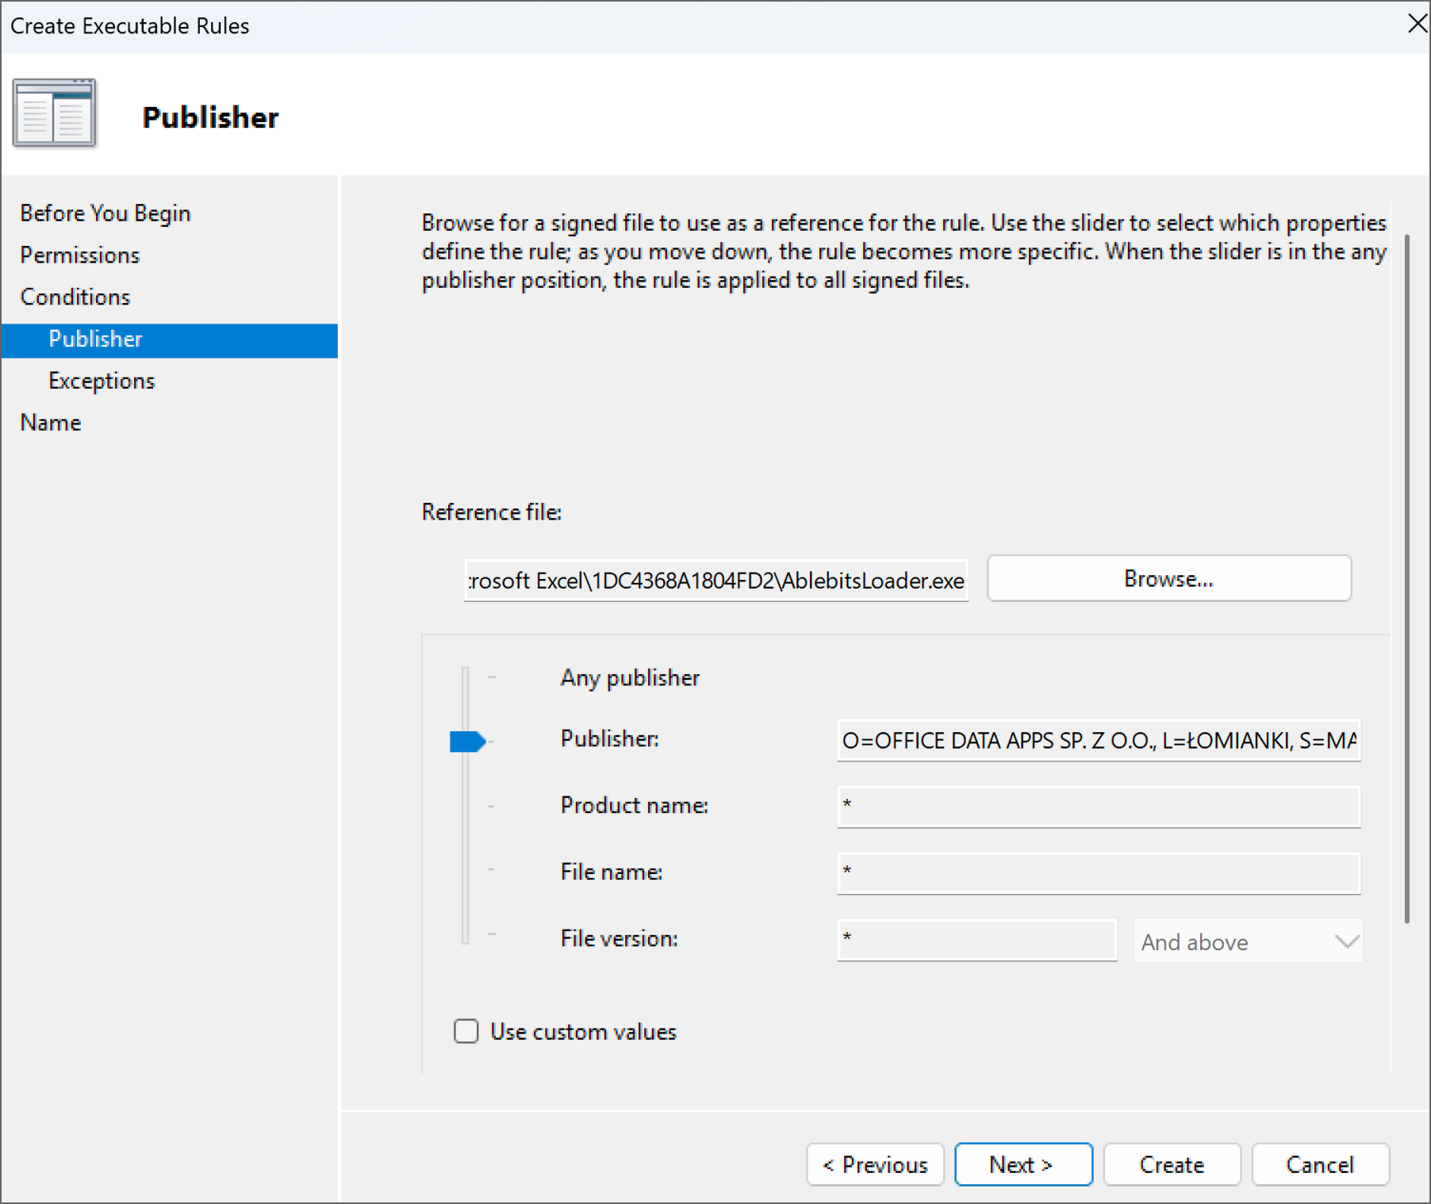This screenshot has width=1431, height=1204.
Task: Open the Name step in sidebar
Action: click(x=51, y=423)
